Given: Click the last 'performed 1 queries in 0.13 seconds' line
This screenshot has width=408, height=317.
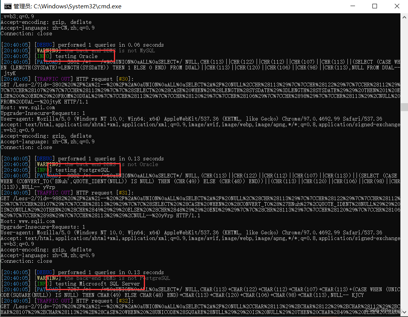Looking at the screenshot, I should coord(111,272).
